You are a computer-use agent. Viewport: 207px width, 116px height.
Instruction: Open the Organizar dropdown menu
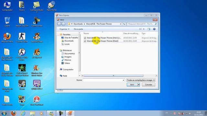64,29
